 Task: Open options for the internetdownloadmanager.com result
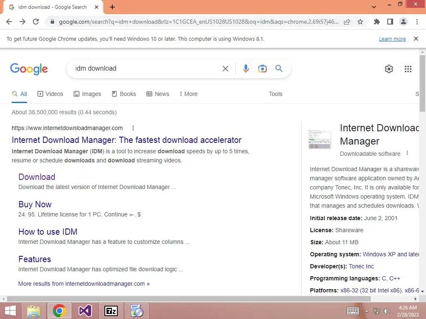(133, 128)
